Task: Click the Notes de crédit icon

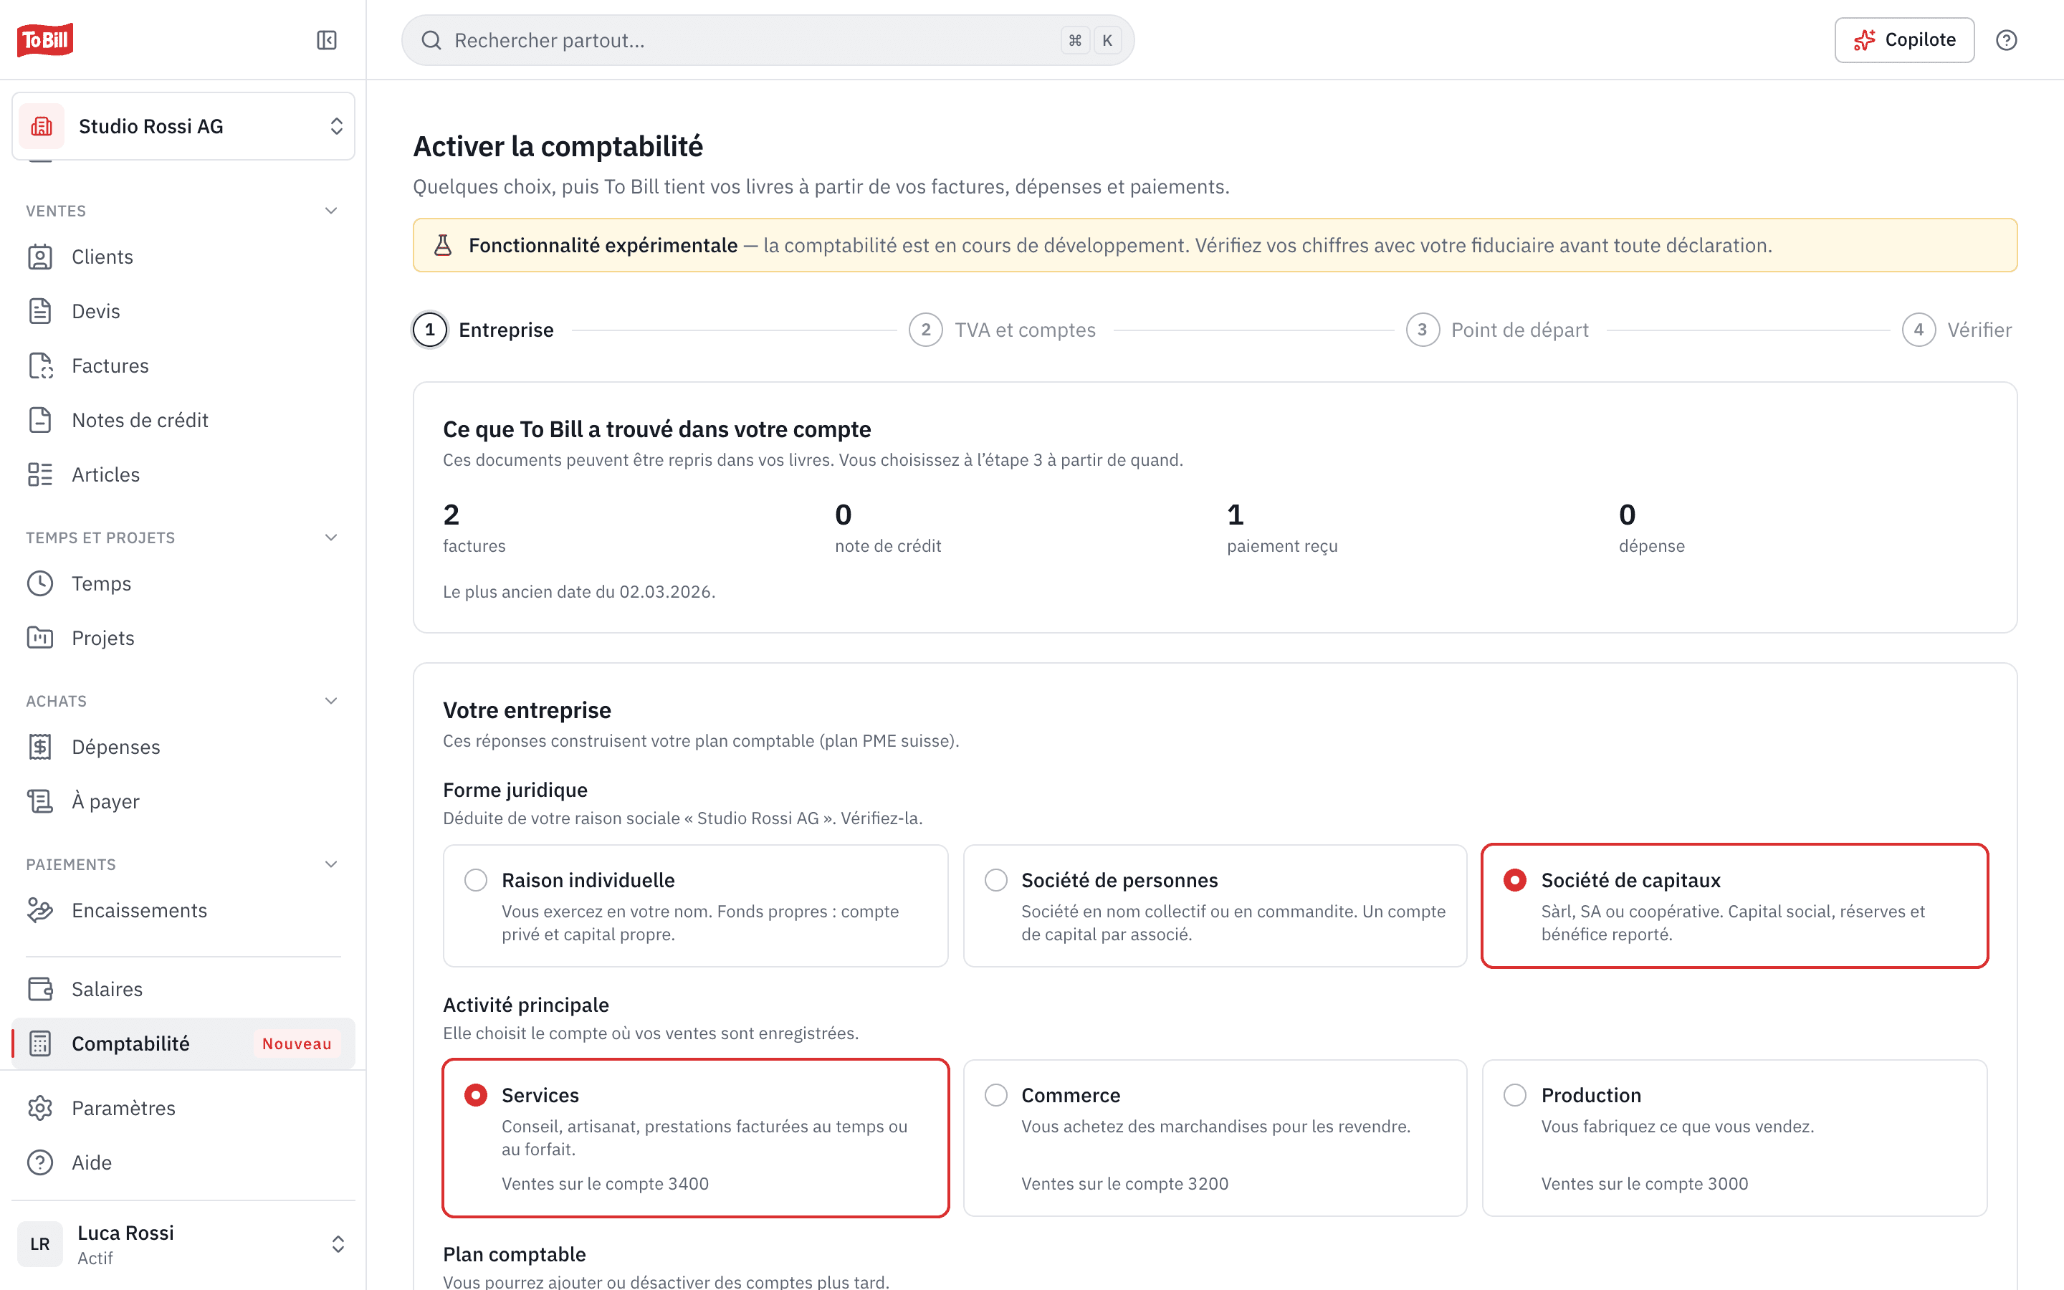Action: coord(40,420)
